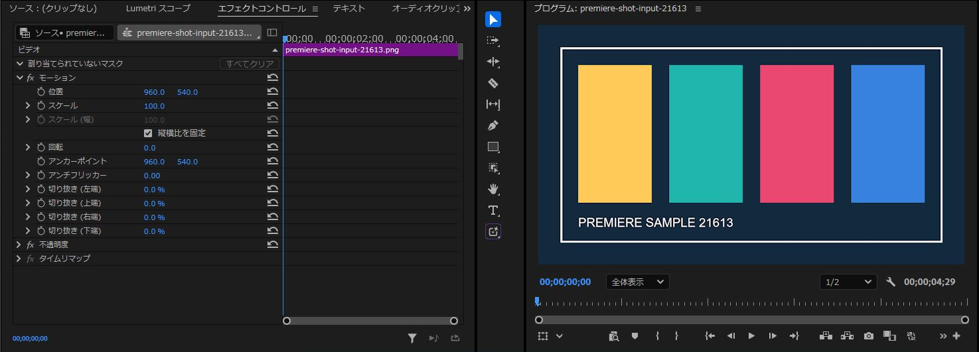Expand the タイムリマップ effect
979x352 pixels.
pos(19,259)
